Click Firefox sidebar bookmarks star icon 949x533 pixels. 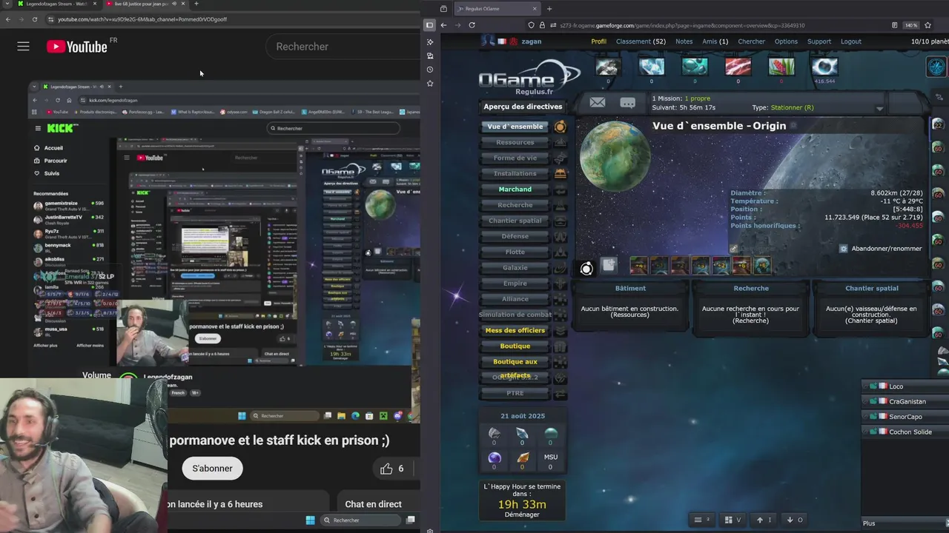(x=430, y=84)
